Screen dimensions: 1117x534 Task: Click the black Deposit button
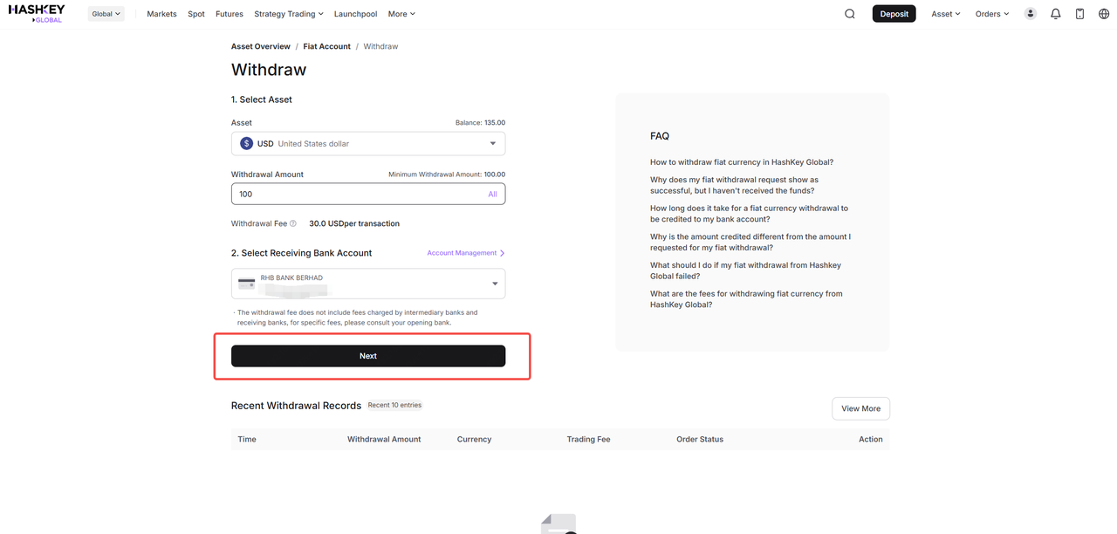[x=894, y=14]
